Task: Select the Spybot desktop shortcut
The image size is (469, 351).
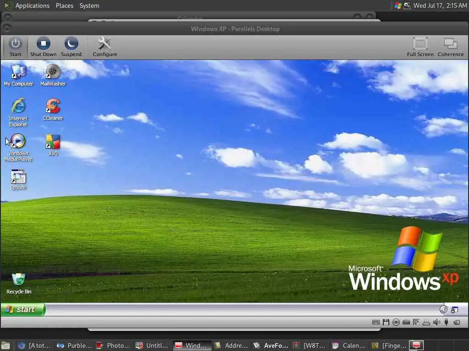Action: tap(18, 180)
